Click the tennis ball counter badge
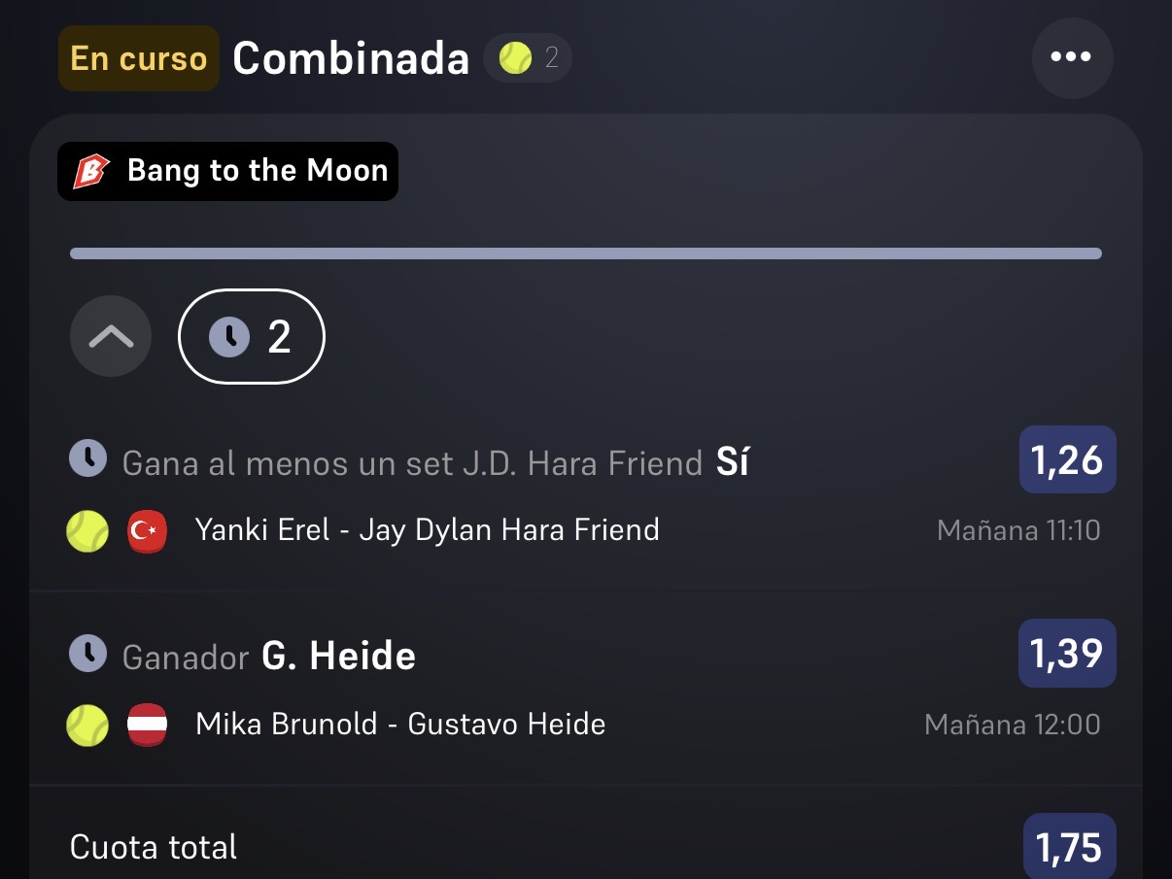 528,58
